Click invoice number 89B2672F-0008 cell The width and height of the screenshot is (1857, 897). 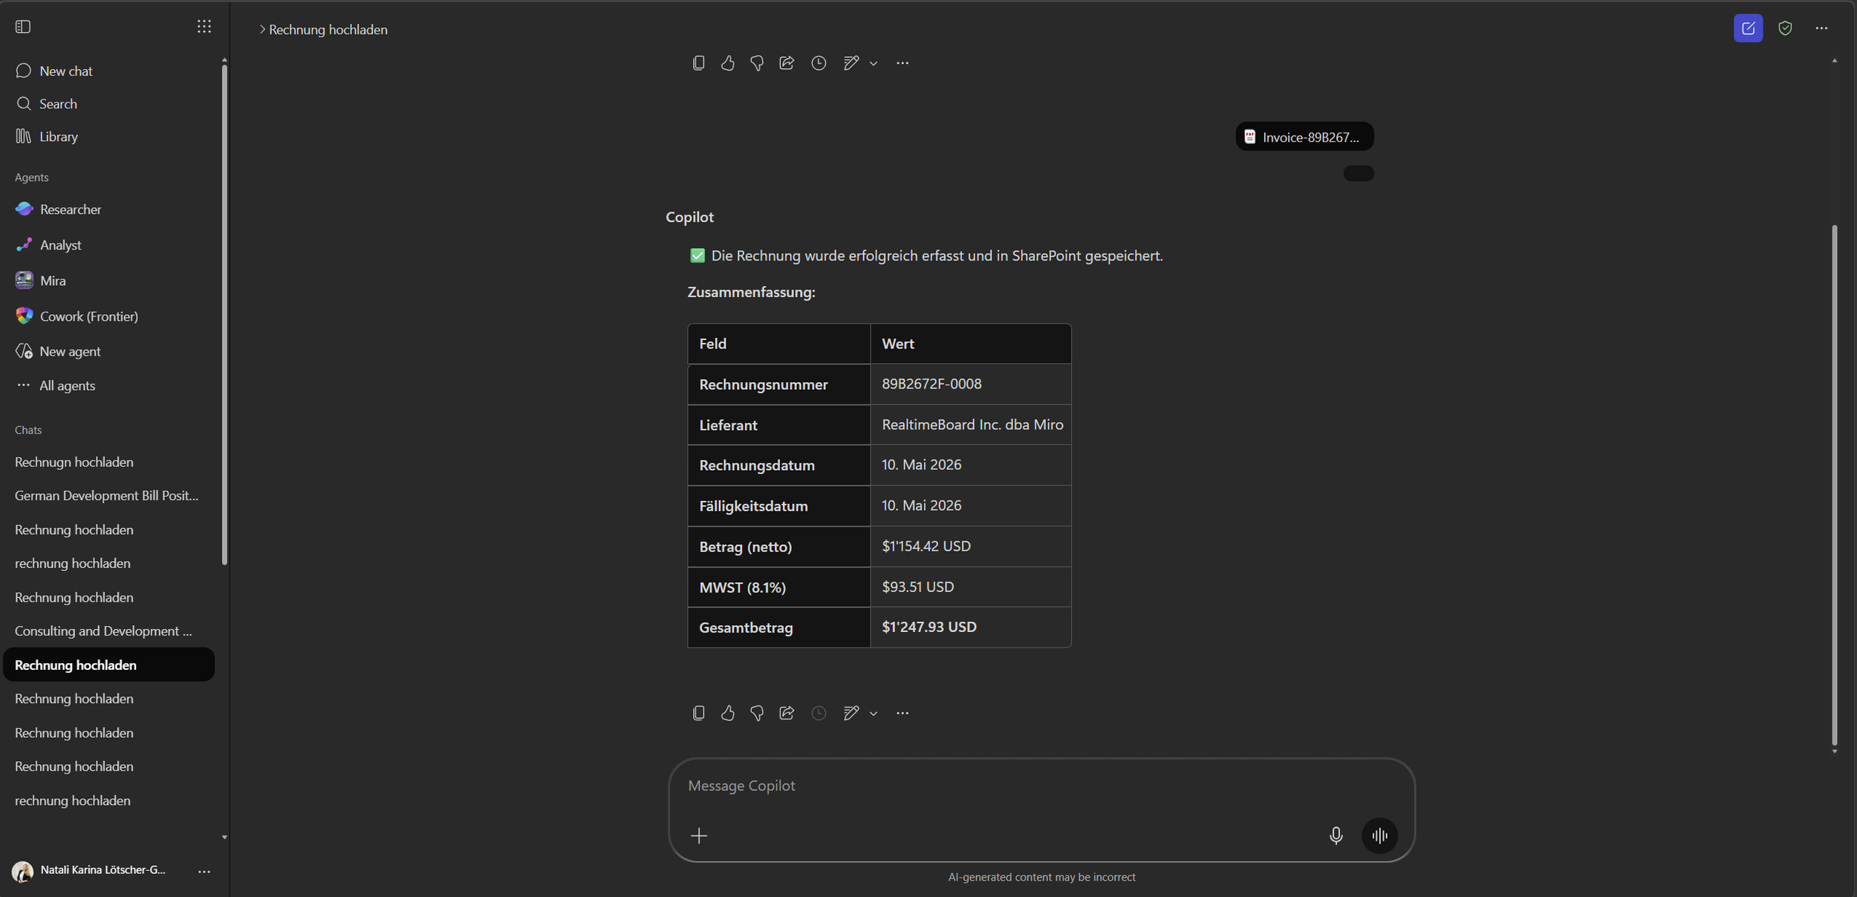(x=970, y=384)
